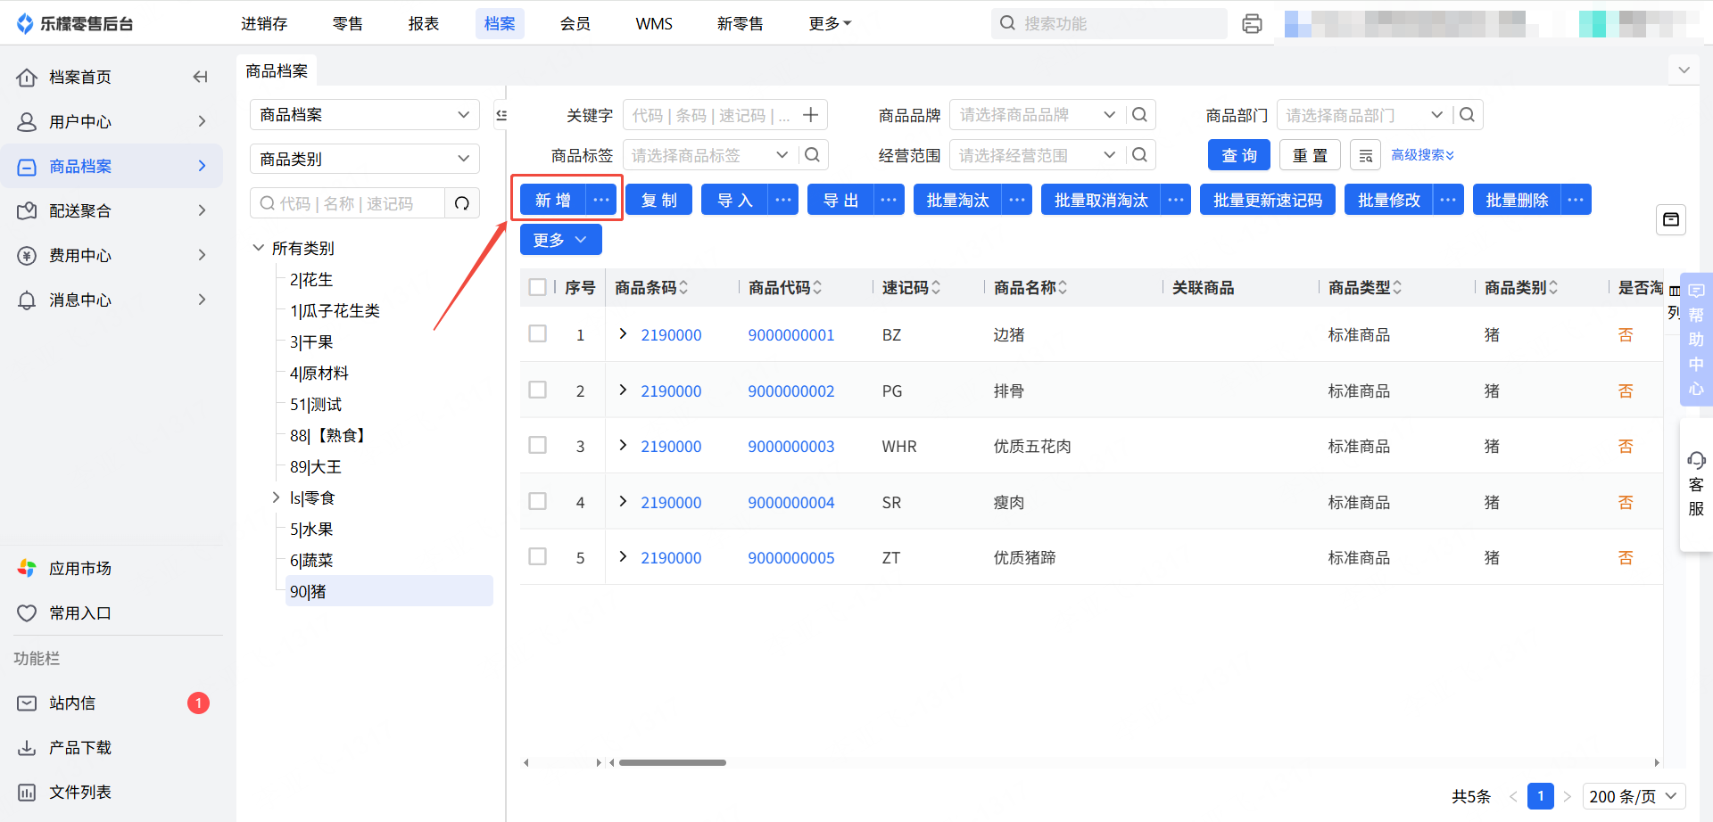This screenshot has height=822, width=1713.
Task: Check the checkbox for row 1 边猪
Action: point(537,334)
